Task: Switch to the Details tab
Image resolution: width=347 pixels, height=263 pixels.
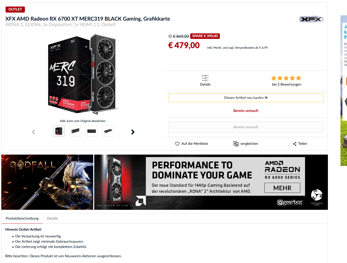Action: pos(53,219)
